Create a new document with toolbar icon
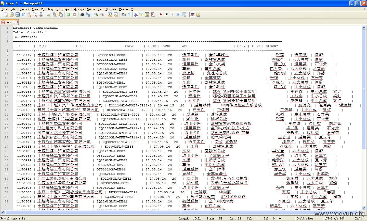The image size is (367, 221). point(6,15)
